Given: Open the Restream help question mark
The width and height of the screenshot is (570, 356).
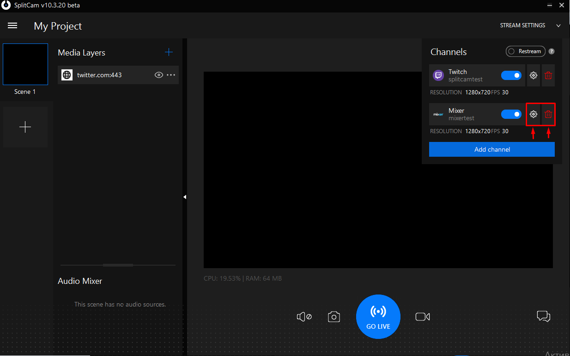Looking at the screenshot, I should (x=552, y=51).
